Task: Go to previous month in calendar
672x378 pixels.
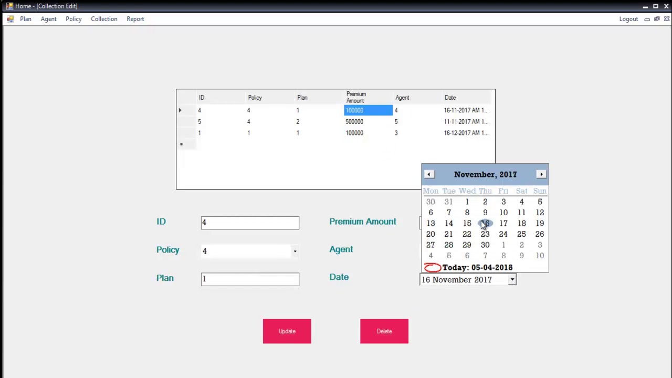Action: pyautogui.click(x=429, y=174)
